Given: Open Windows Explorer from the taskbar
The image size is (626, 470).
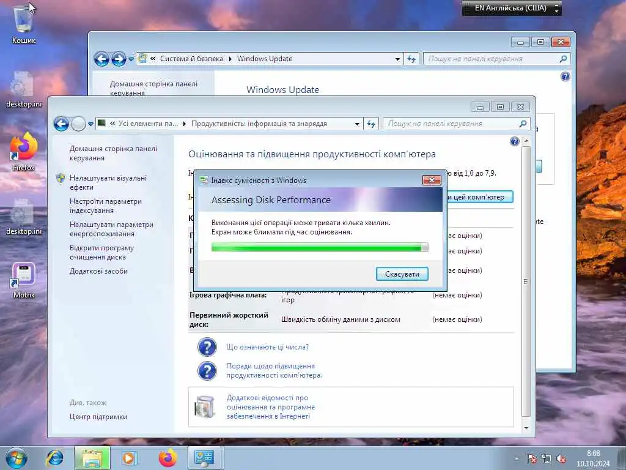Looking at the screenshot, I should [x=92, y=458].
